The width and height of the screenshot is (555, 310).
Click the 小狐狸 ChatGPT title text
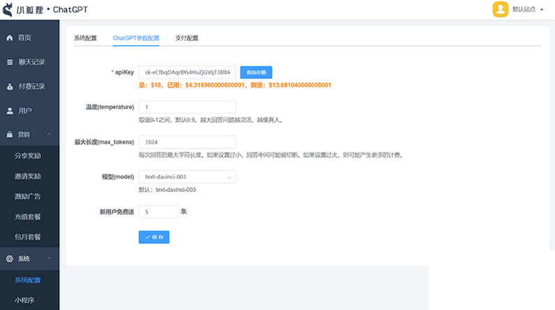point(52,10)
